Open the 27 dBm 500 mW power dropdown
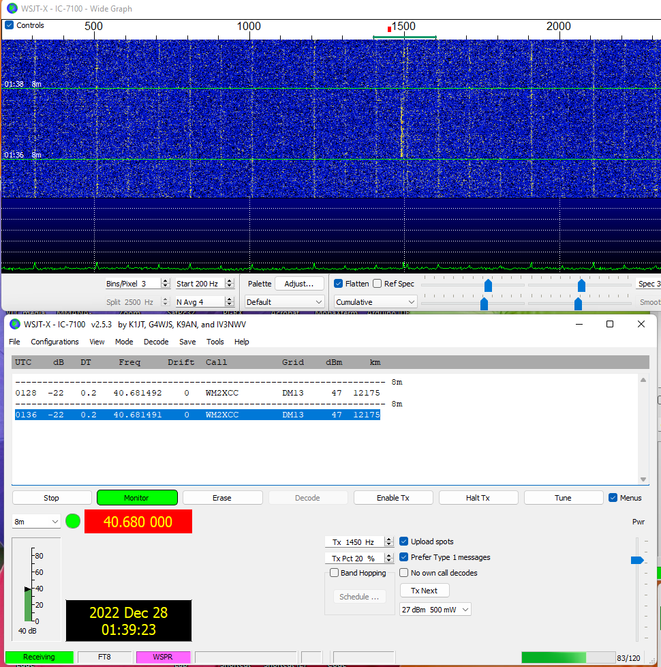 pyautogui.click(x=435, y=610)
